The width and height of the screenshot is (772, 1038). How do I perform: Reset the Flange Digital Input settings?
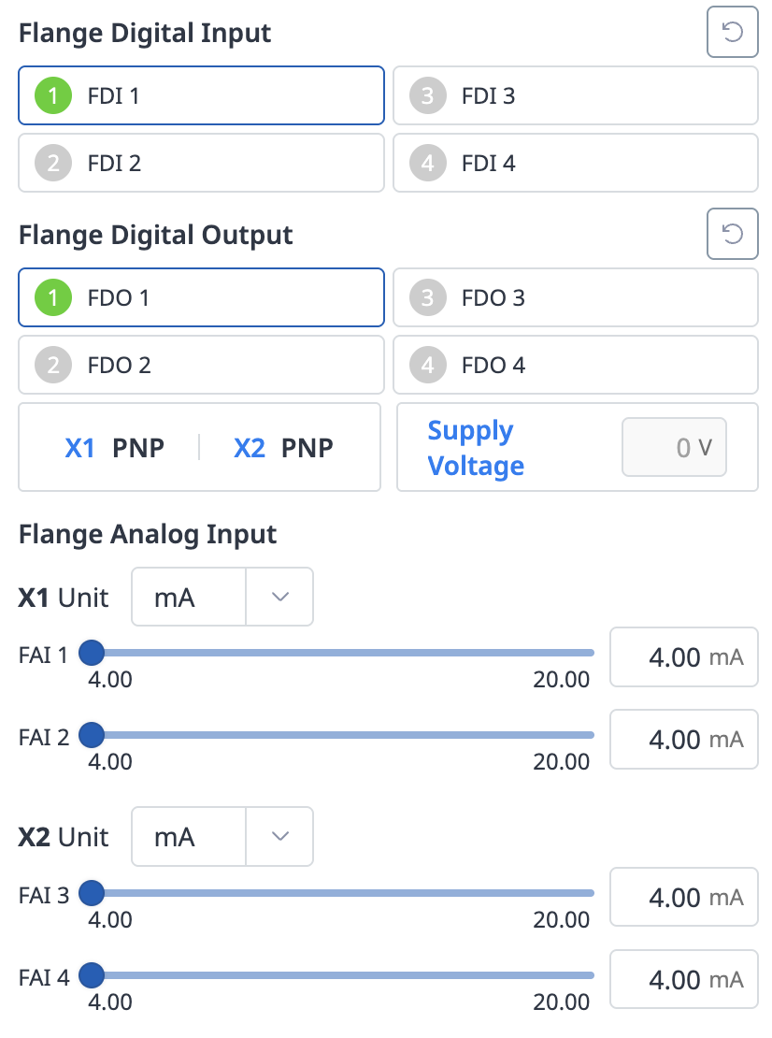[x=732, y=32]
